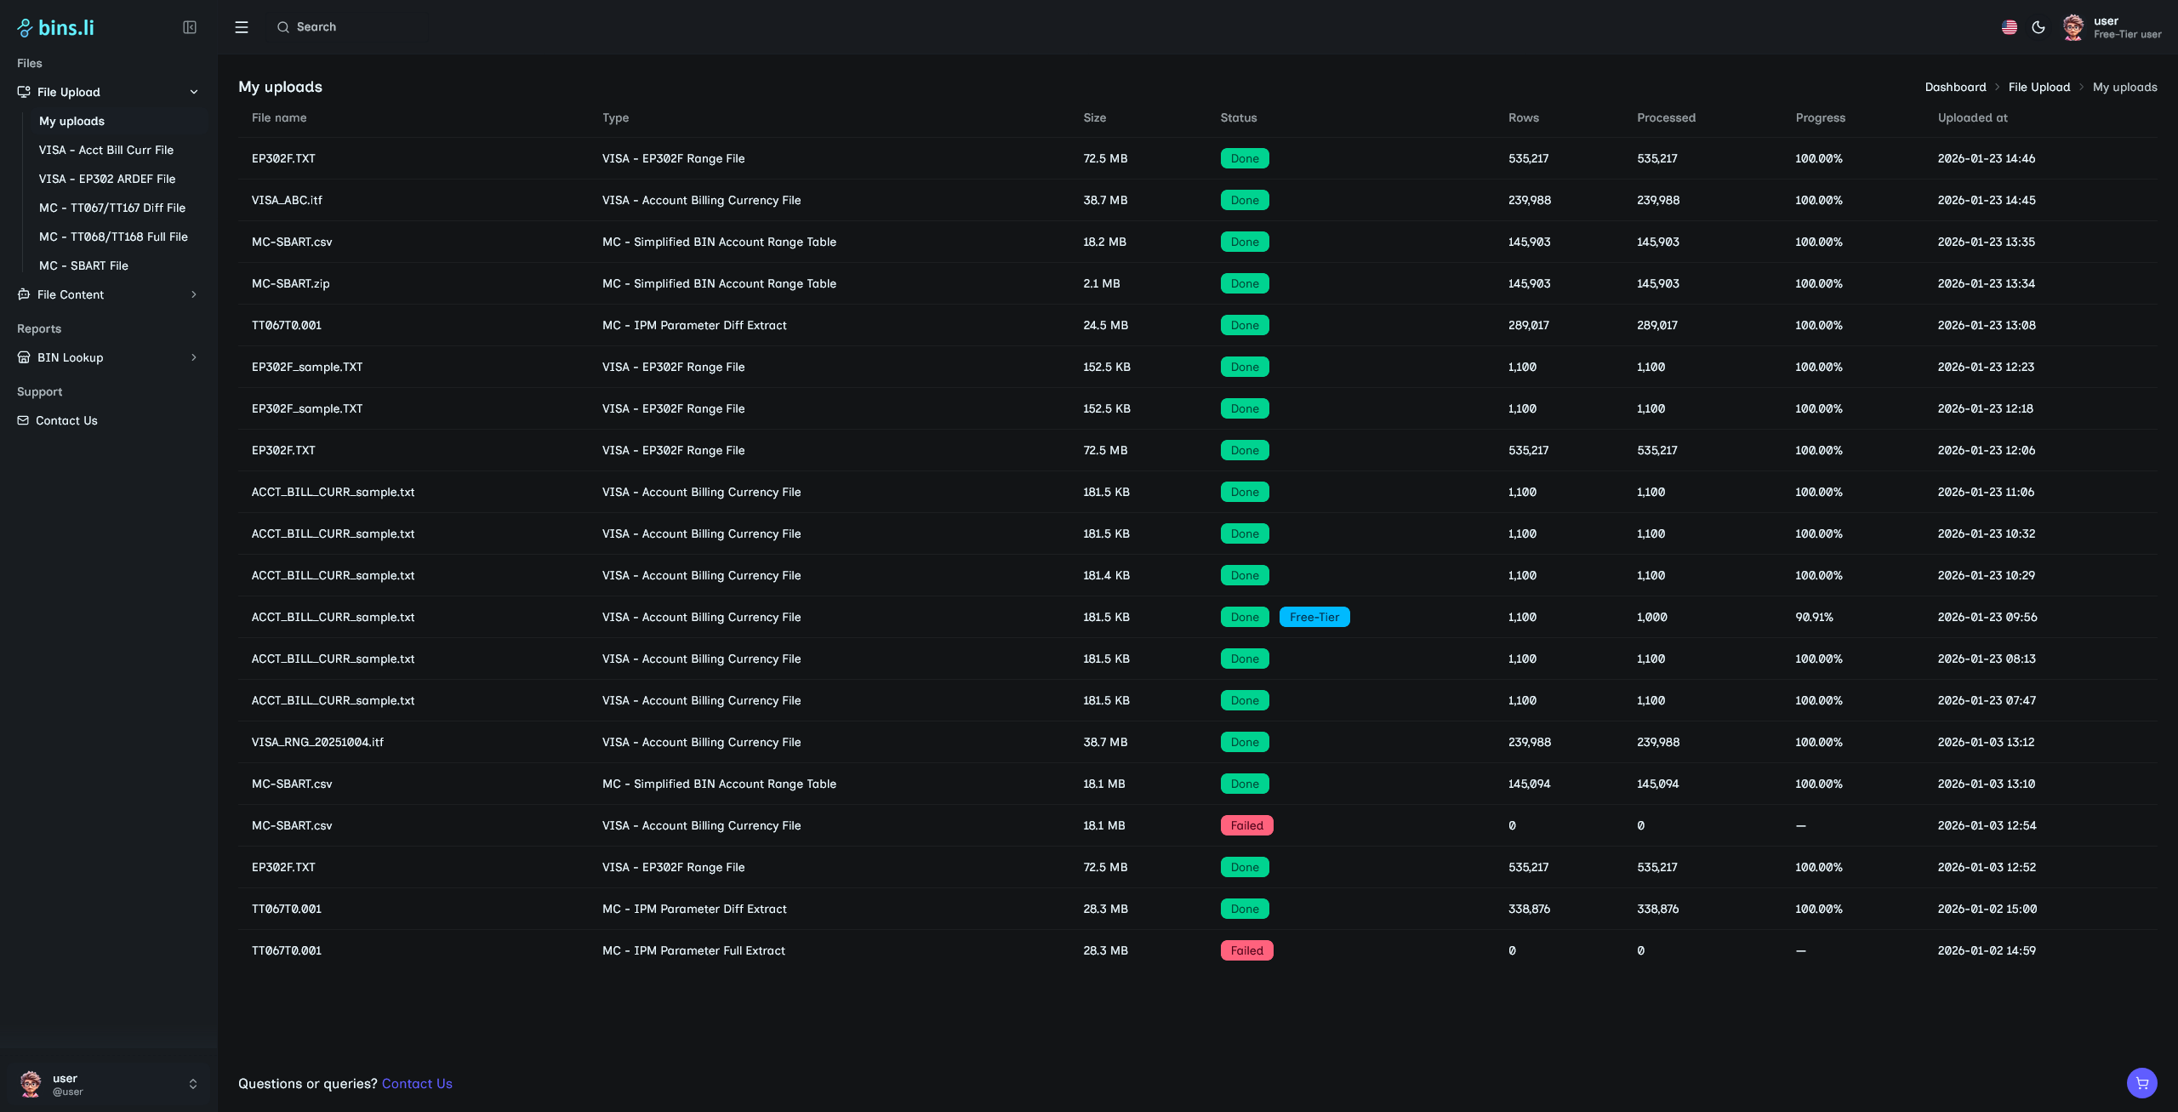Open MC - TT067/TT167 Diff File
The image size is (2178, 1112).
coord(112,208)
